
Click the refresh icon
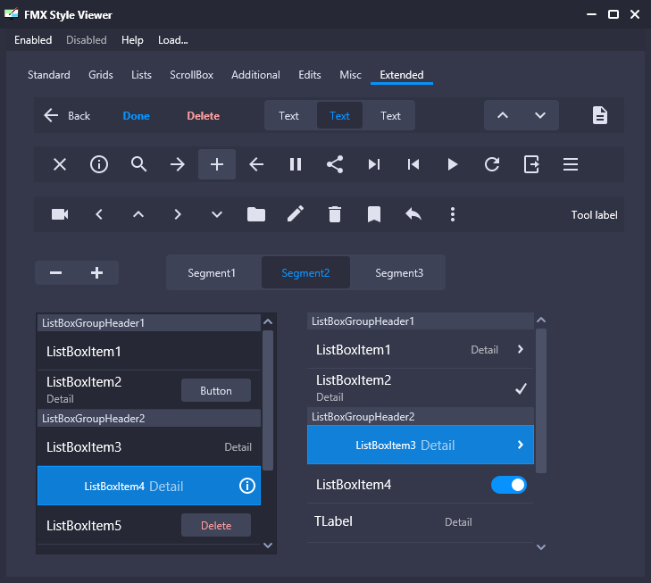click(492, 164)
